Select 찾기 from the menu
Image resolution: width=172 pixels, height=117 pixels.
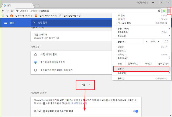(142, 54)
